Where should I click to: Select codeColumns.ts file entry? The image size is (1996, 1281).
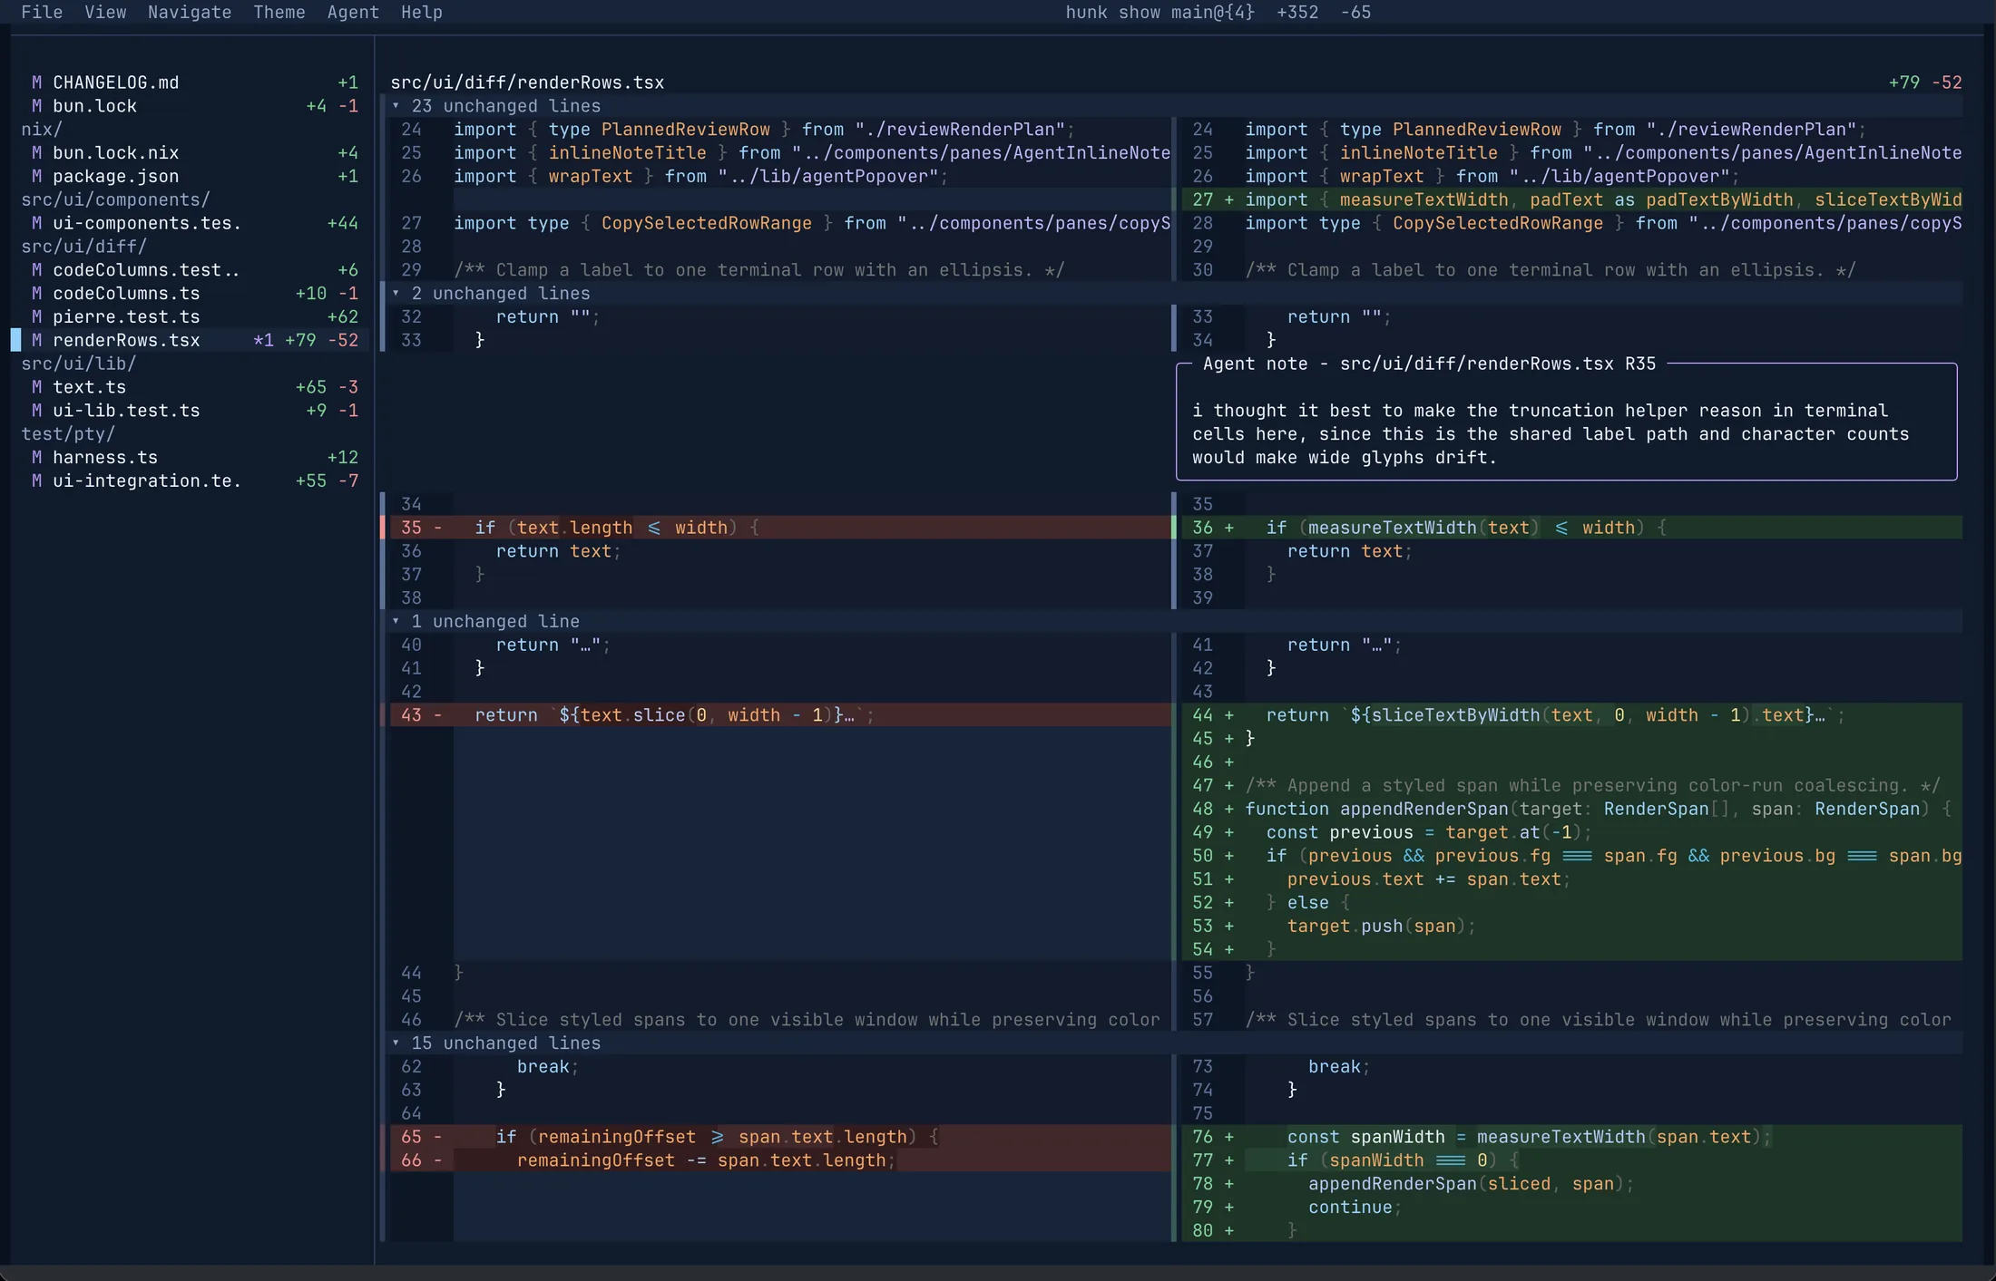click(x=191, y=293)
